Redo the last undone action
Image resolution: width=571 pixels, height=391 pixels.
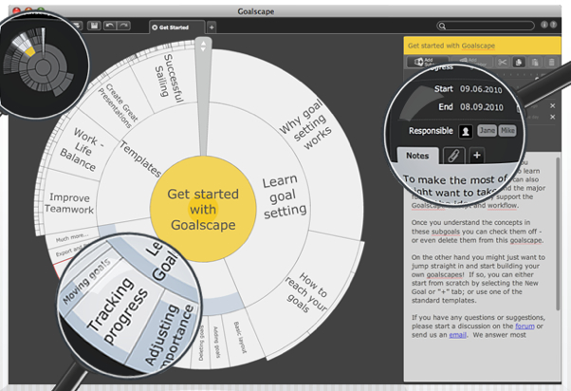tap(124, 26)
